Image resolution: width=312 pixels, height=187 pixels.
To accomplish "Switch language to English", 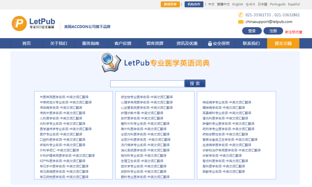I will 238,4.
